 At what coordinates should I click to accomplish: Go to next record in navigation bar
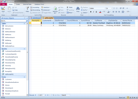(x=46, y=95)
